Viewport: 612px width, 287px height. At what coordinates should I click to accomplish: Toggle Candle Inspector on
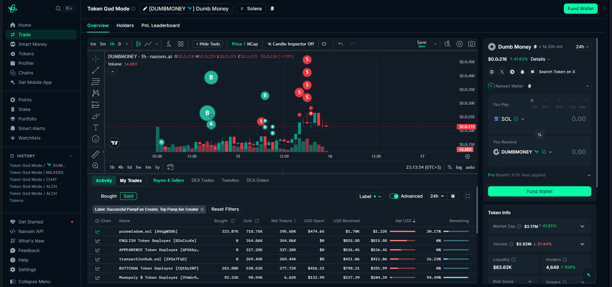[x=290, y=44]
